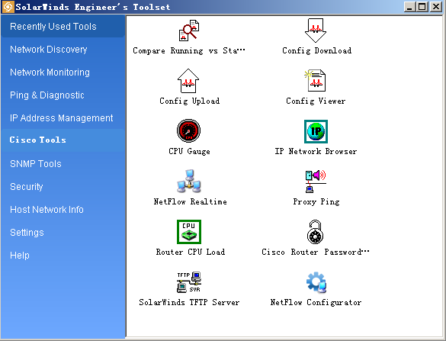Viewport: 446px width, 341px height.
Task: Click the "CPU Gauge" label text
Action: [x=189, y=152]
